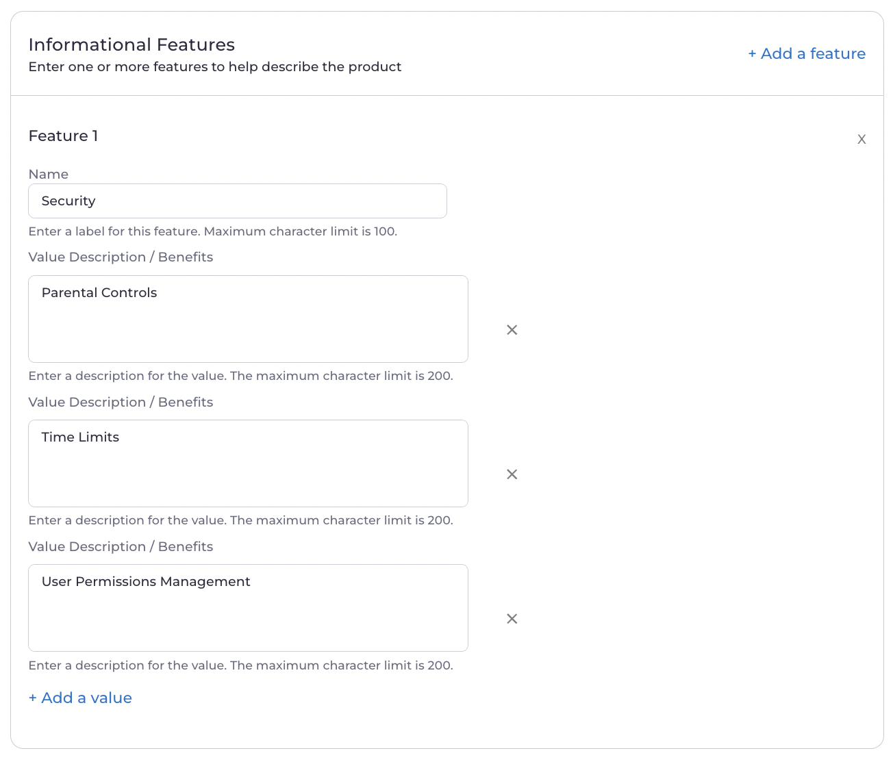
Task: Click into the User Permissions Management text area
Action: (x=248, y=608)
